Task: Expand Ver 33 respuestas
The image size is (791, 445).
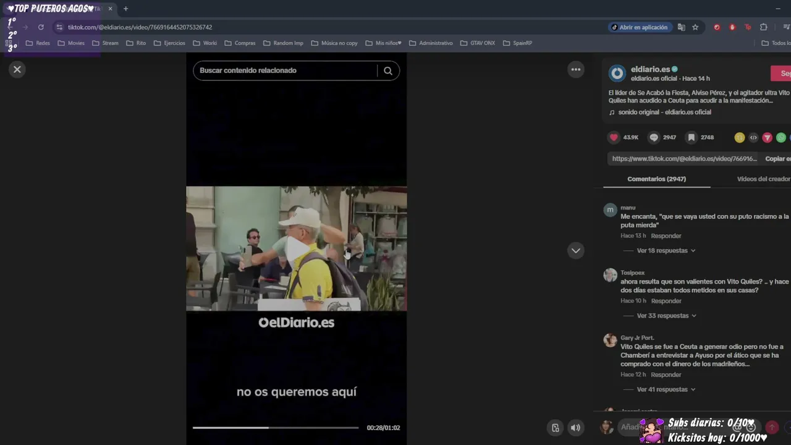Action: pos(667,316)
